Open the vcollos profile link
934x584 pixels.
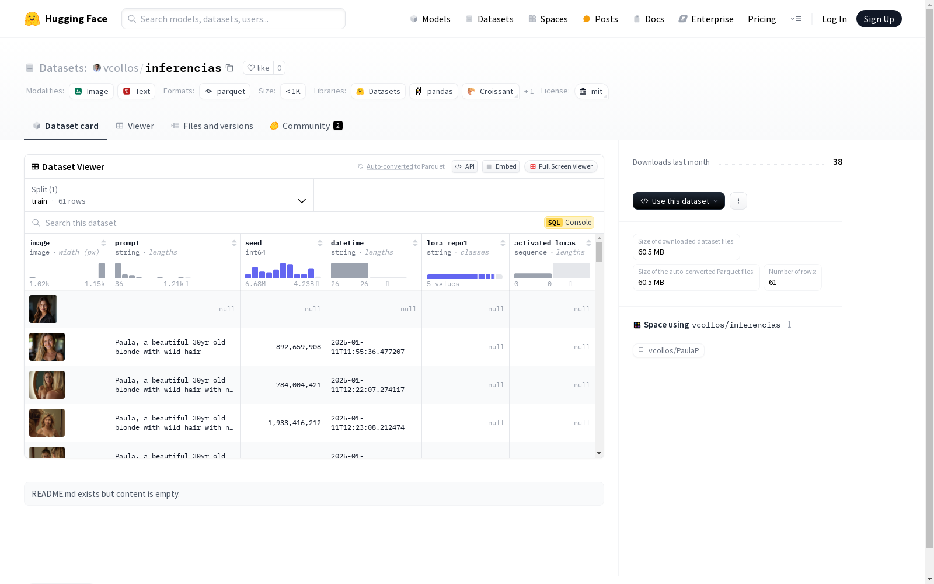[121, 68]
